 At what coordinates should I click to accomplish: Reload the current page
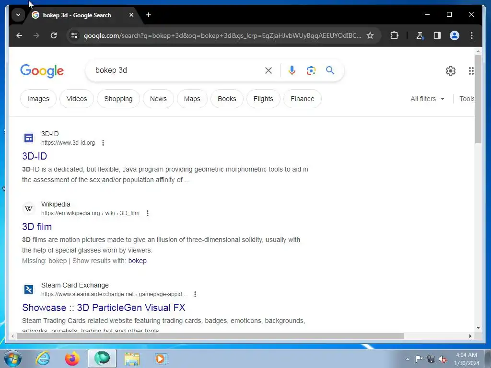tap(54, 35)
